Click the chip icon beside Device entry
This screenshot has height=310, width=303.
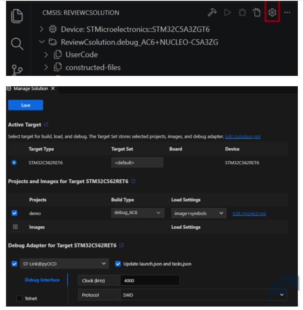pyautogui.click(x=53, y=29)
